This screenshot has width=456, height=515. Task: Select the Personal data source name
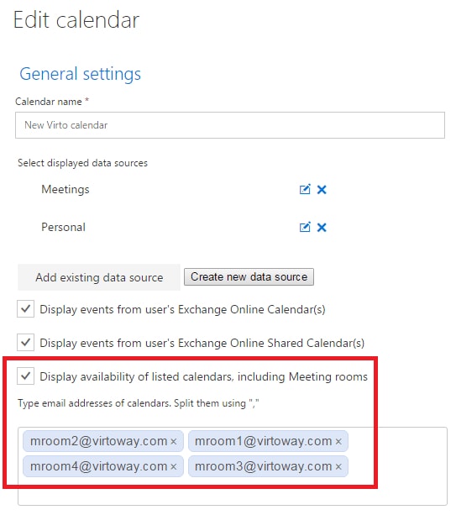pos(63,228)
